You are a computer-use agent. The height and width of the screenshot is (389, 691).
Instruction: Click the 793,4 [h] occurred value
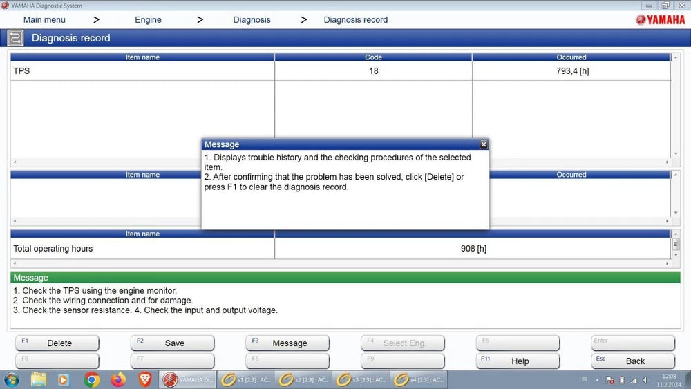572,71
